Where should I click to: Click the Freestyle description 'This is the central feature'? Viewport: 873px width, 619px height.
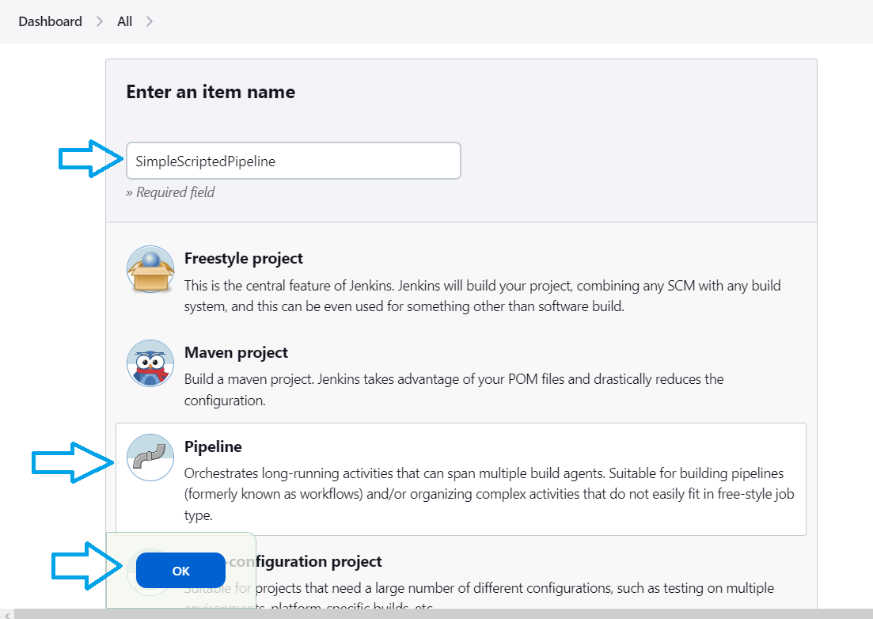[483, 296]
